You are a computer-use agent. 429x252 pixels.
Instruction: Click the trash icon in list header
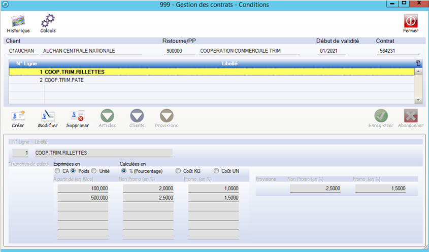(x=418, y=64)
